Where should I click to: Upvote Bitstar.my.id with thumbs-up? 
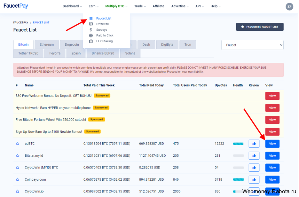(x=254, y=156)
